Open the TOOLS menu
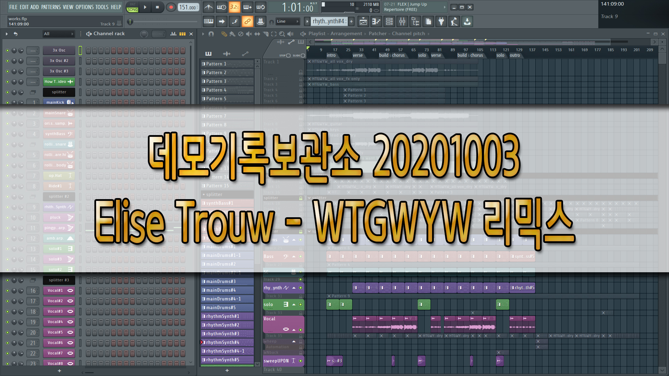The image size is (669, 376). point(102,7)
